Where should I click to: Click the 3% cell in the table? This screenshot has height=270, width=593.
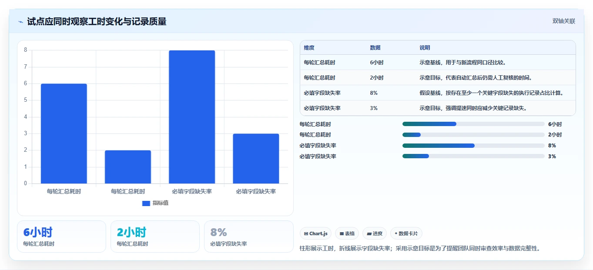point(374,108)
